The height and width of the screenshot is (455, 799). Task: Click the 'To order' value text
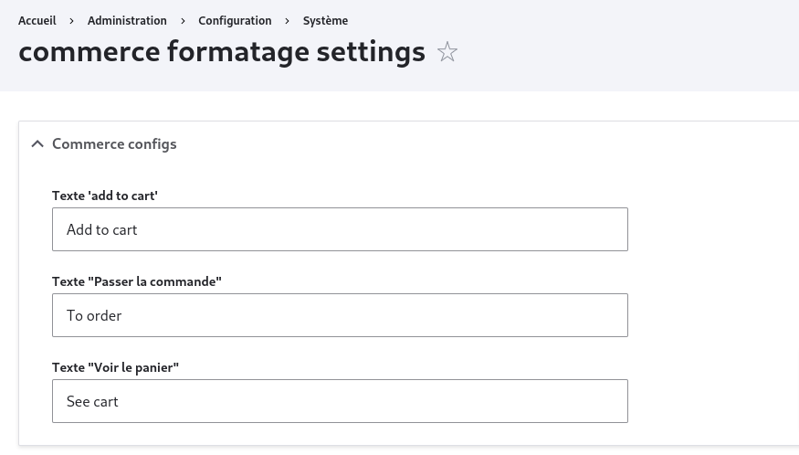pos(94,316)
